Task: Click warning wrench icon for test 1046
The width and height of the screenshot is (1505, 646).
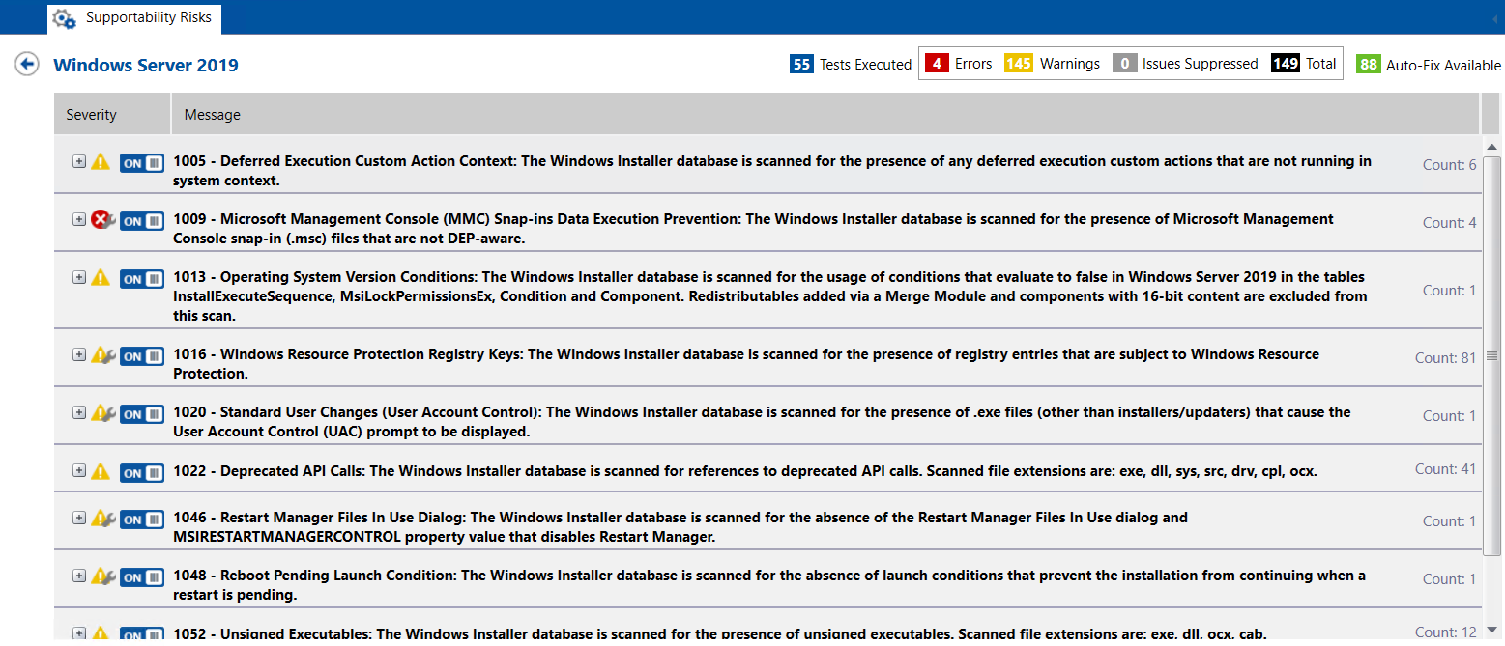Action: pos(103,519)
